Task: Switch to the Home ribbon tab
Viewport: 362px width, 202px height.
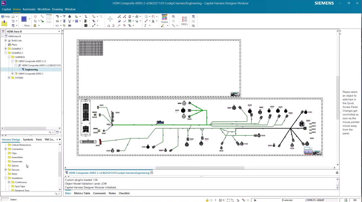Action: 17,9
